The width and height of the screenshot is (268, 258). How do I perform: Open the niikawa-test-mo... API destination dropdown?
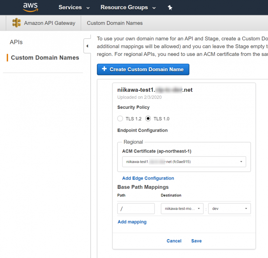(x=182, y=208)
